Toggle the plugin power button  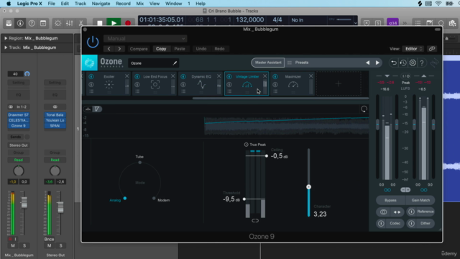coord(93,42)
